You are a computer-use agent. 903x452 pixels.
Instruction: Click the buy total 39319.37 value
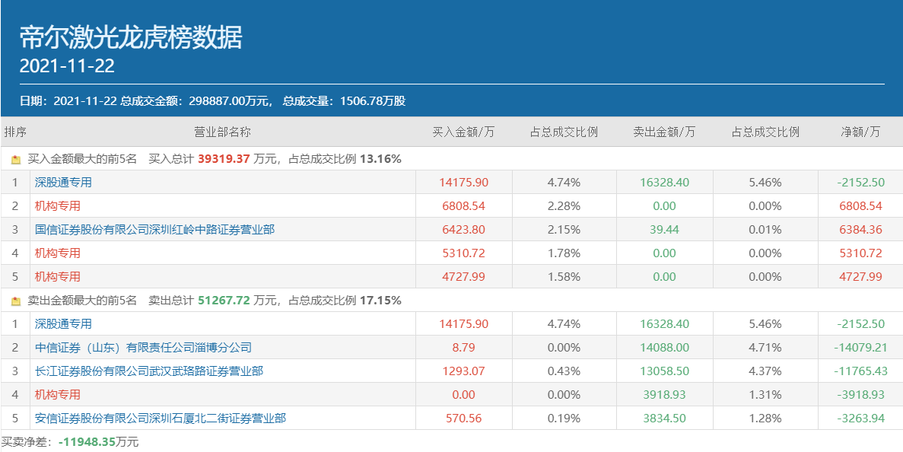click(x=224, y=159)
